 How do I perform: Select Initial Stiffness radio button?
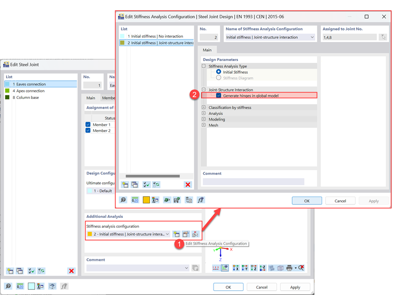(219, 72)
